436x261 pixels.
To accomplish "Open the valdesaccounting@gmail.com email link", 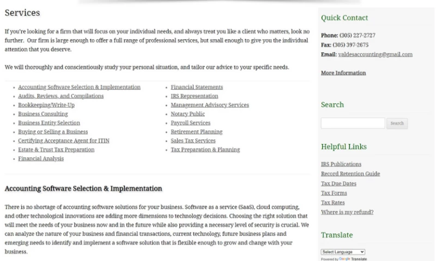I will click(x=375, y=54).
